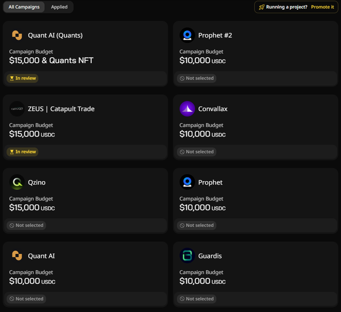This screenshot has width=341, height=312.
Task: Switch to the All Campaigns tab
Action: pyautogui.click(x=24, y=7)
